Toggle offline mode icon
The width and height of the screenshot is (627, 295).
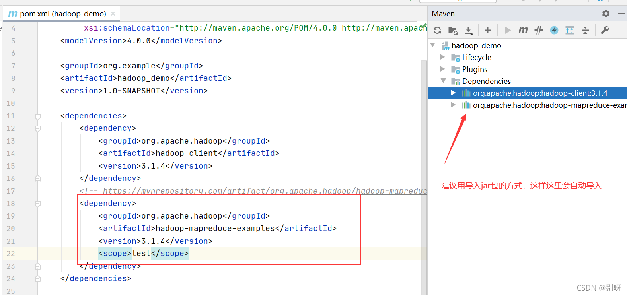pos(539,30)
